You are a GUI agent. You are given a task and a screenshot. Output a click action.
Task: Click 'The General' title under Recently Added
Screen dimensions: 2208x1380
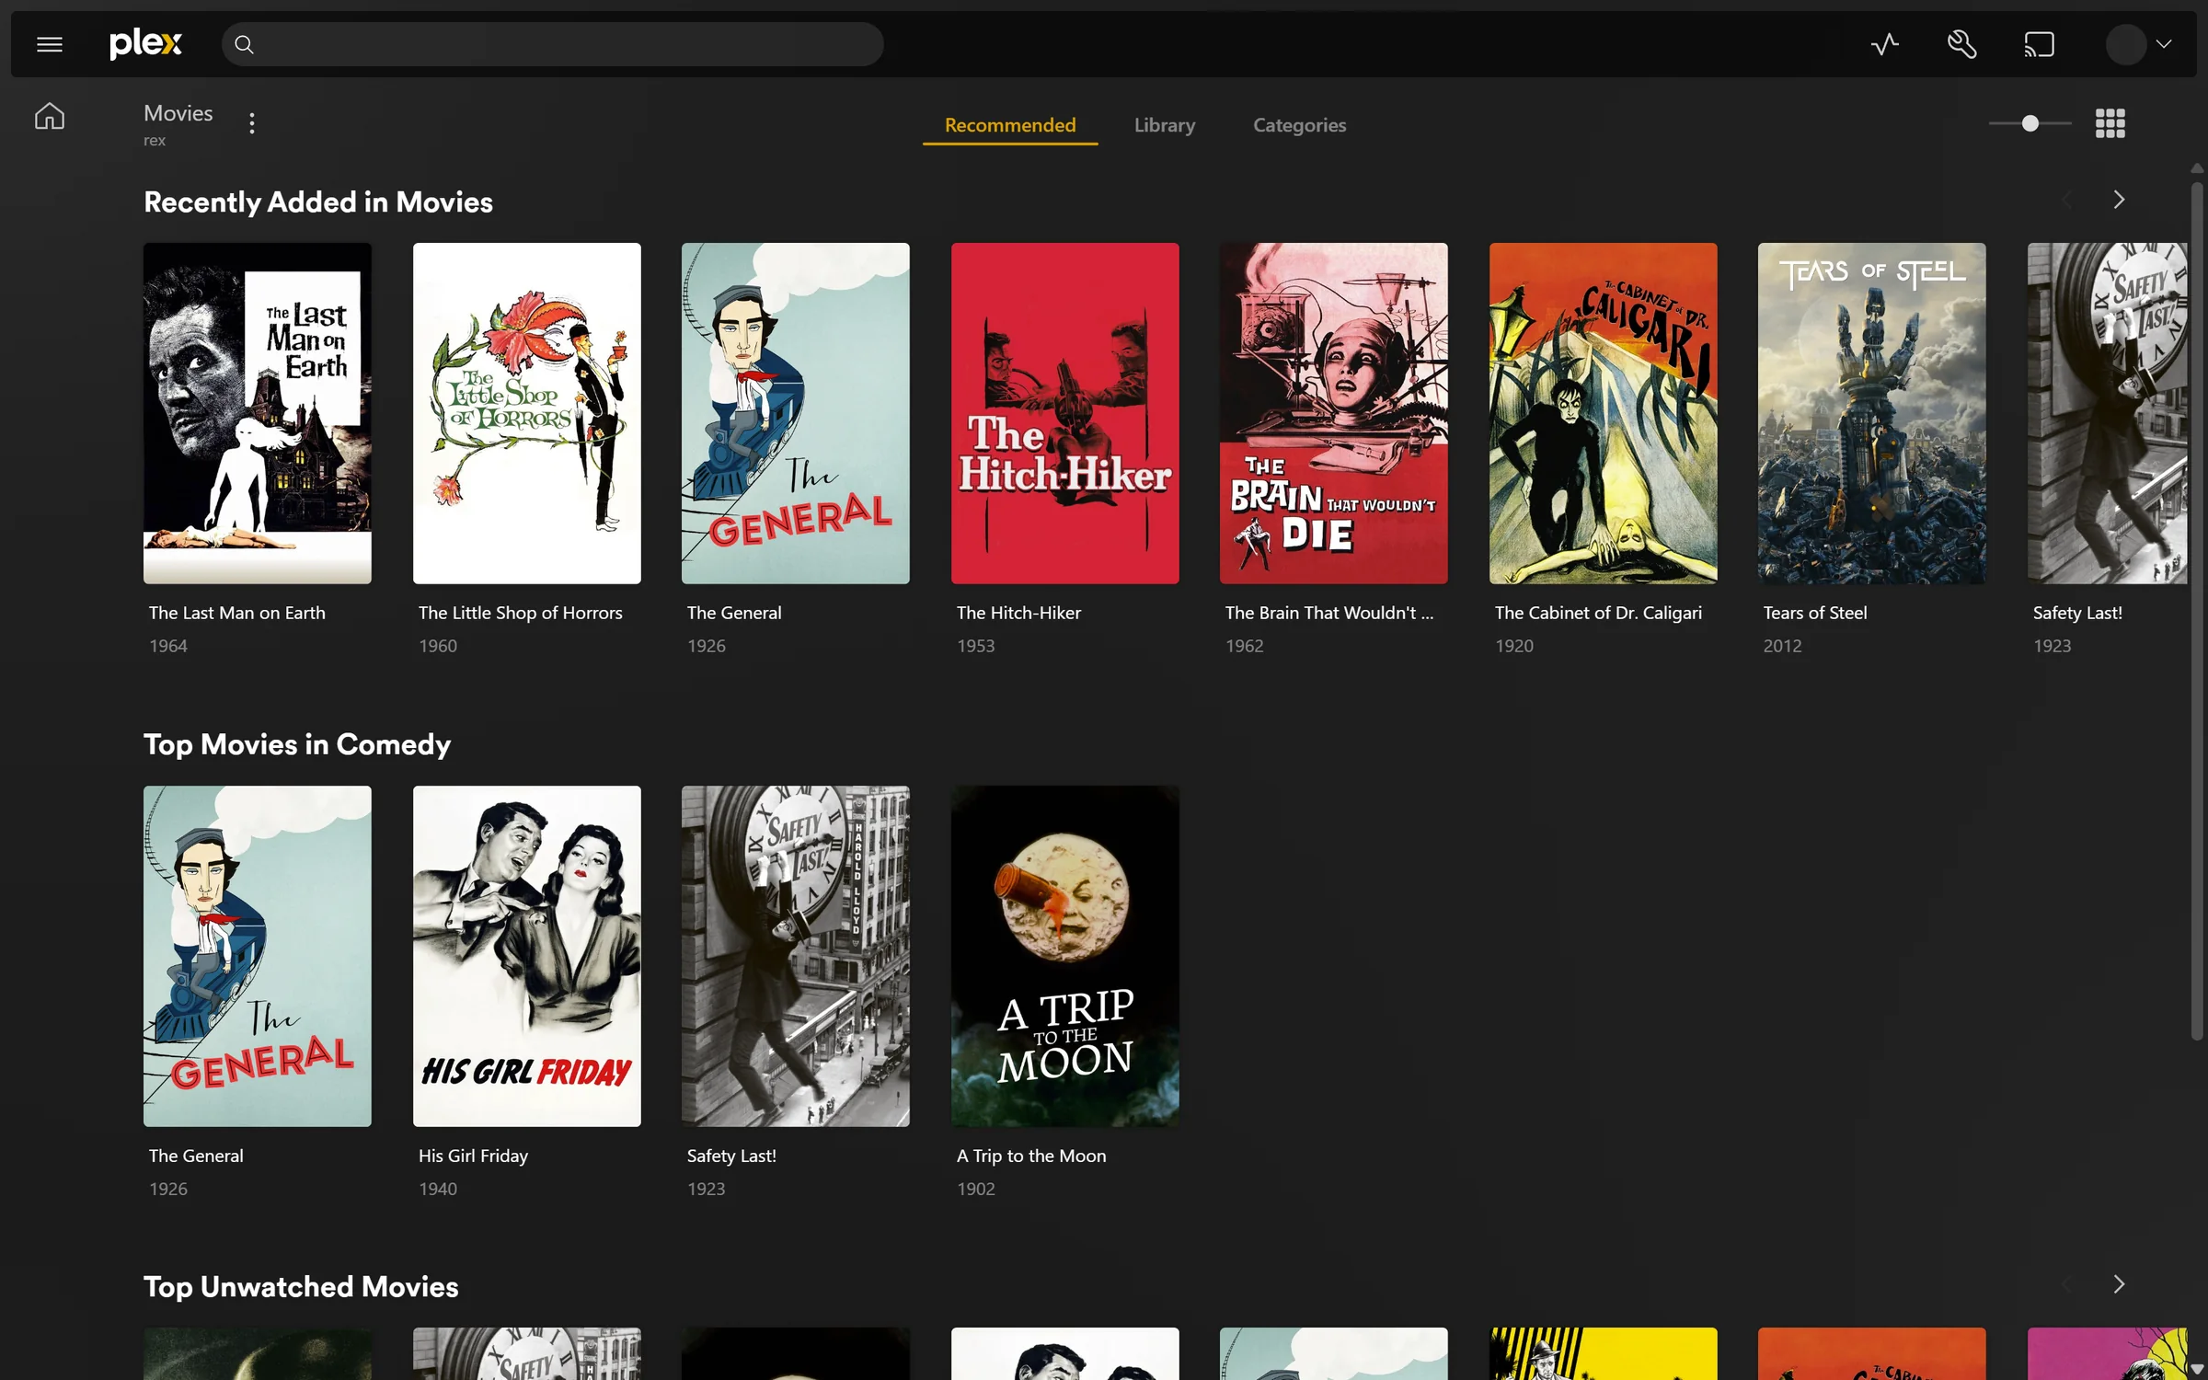point(733,613)
